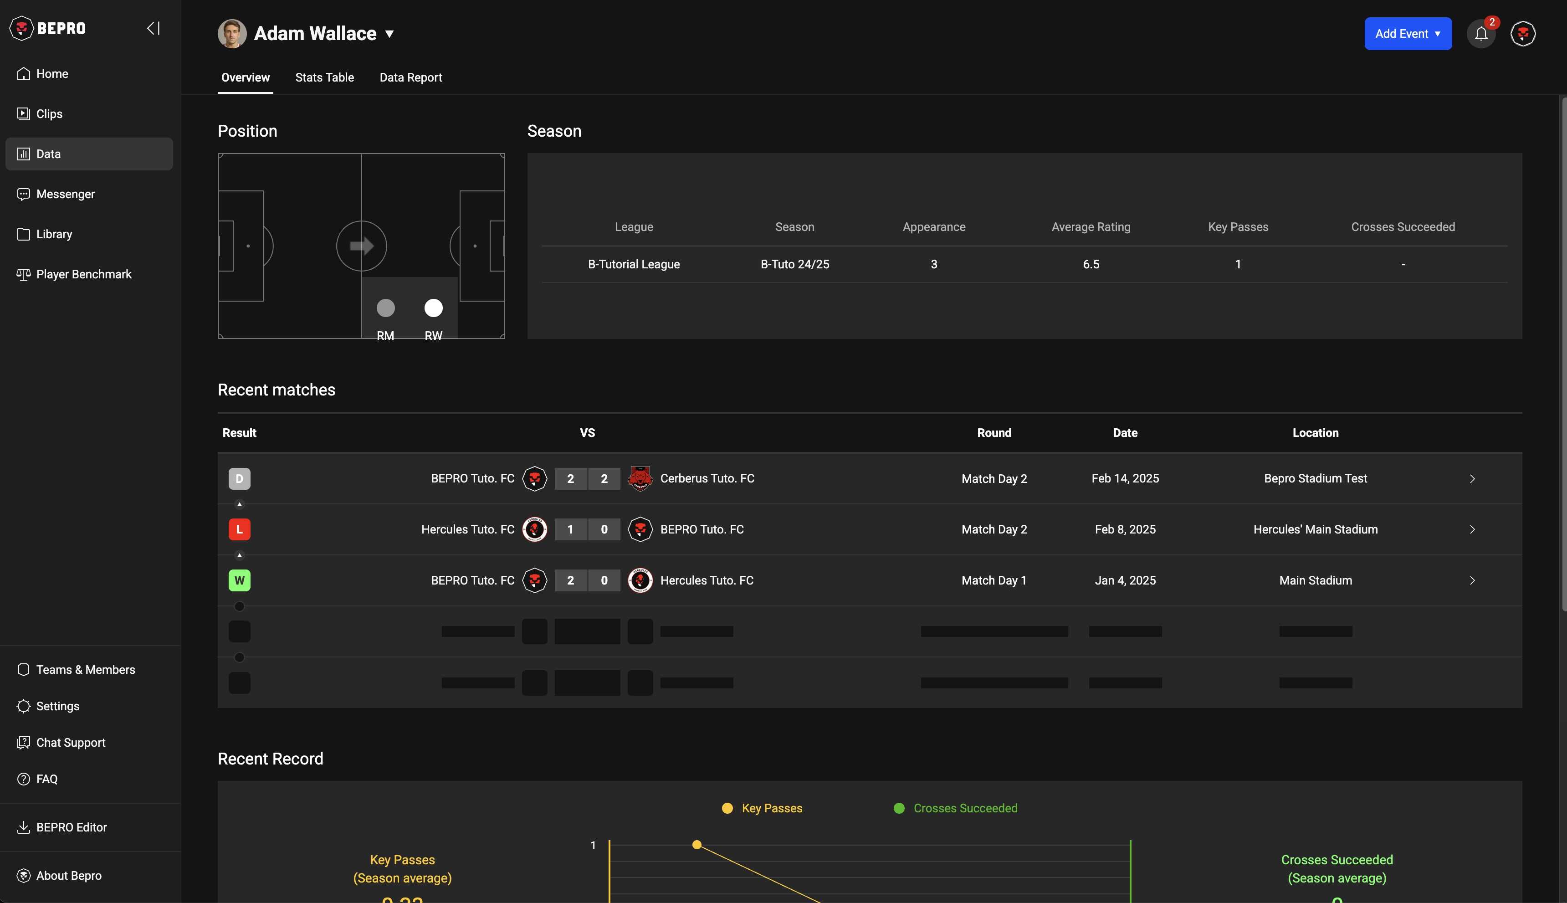
Task: Switch to the Stats Table tab
Action: click(324, 77)
